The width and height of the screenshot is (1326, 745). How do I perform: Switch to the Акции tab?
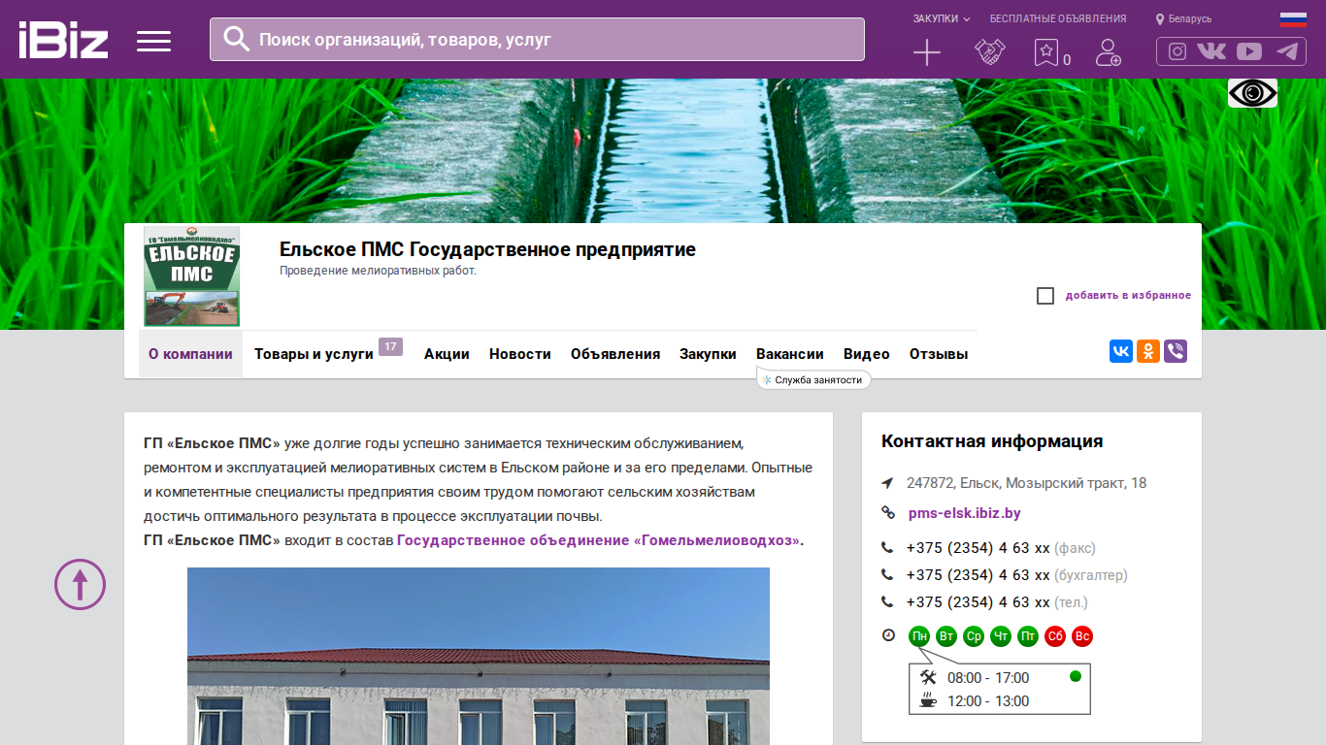(x=447, y=354)
